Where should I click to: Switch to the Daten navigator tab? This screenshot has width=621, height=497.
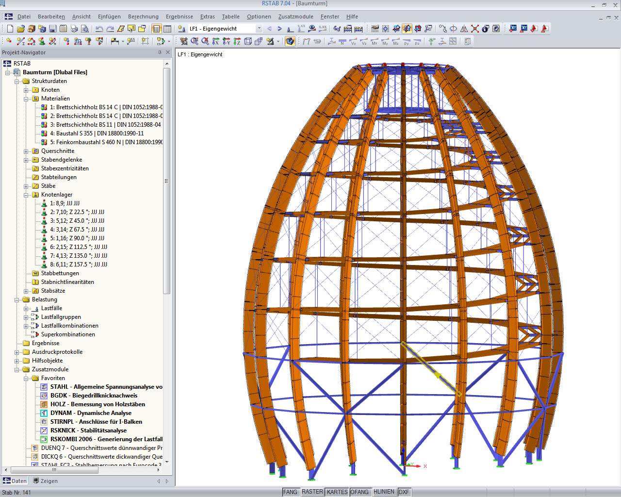15,481
